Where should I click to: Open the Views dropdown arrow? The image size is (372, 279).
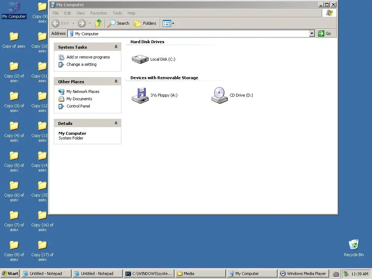click(173, 23)
